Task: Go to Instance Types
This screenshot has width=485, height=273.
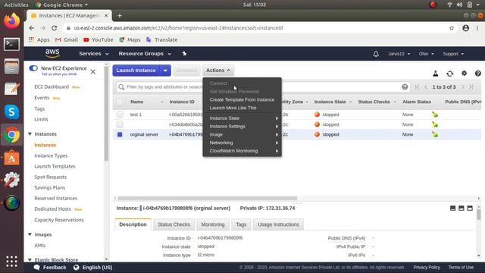Action: click(51, 155)
